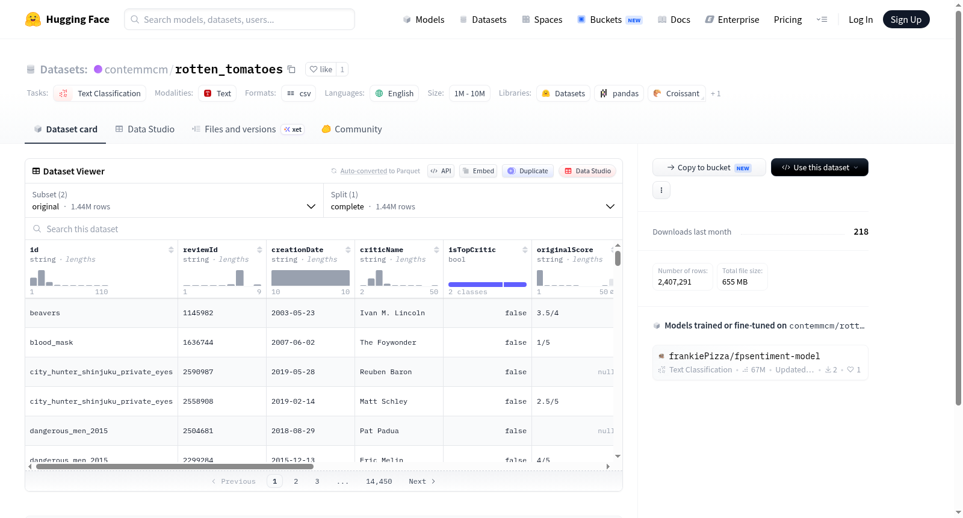Click the Datasets library tag

563,93
